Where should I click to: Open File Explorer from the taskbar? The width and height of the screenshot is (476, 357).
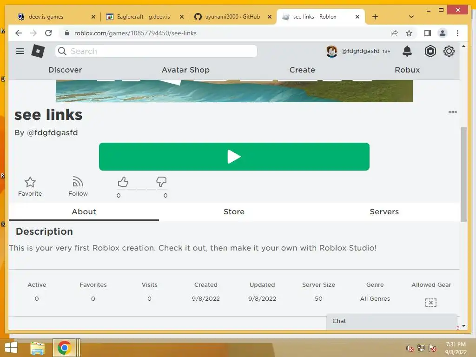pos(38,348)
